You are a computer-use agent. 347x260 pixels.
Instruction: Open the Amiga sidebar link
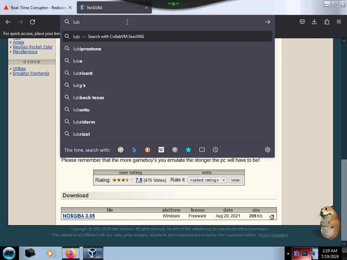tap(18, 42)
